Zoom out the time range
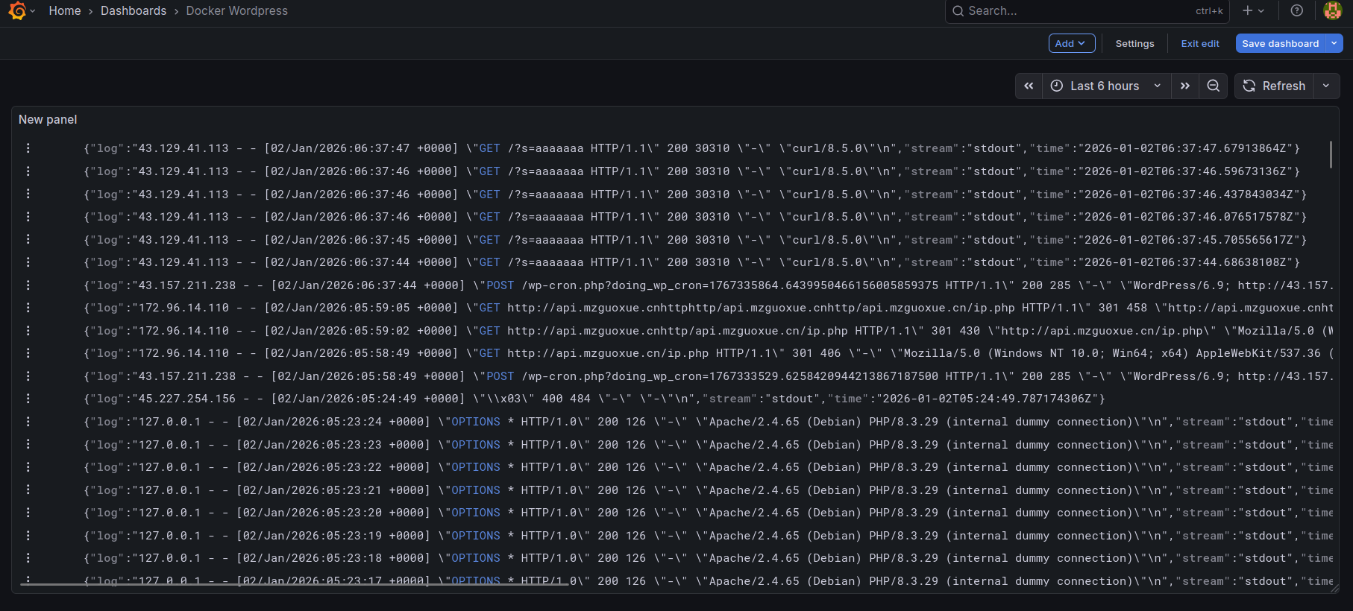The image size is (1353, 611). pos(1214,86)
